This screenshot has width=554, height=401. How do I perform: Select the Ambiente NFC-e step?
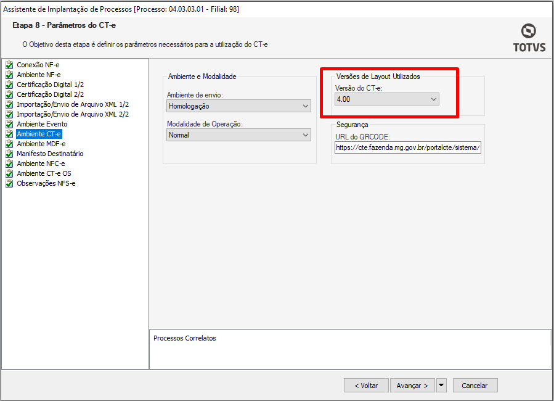pyautogui.click(x=41, y=163)
